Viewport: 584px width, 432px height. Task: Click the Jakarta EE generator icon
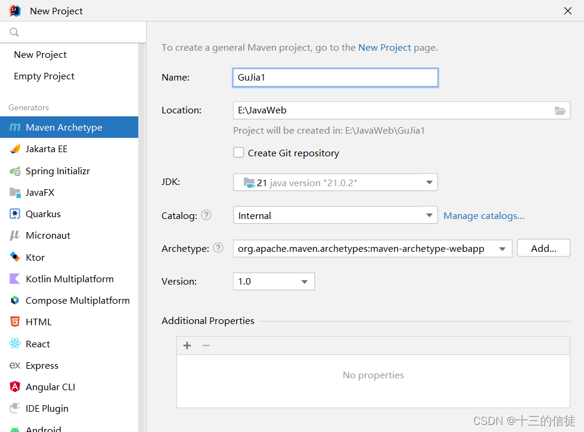pos(15,149)
